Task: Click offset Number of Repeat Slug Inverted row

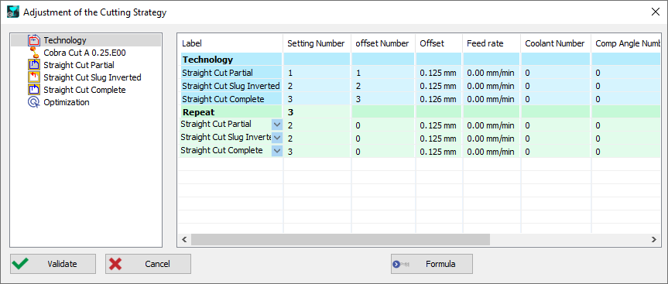Action: click(x=383, y=139)
